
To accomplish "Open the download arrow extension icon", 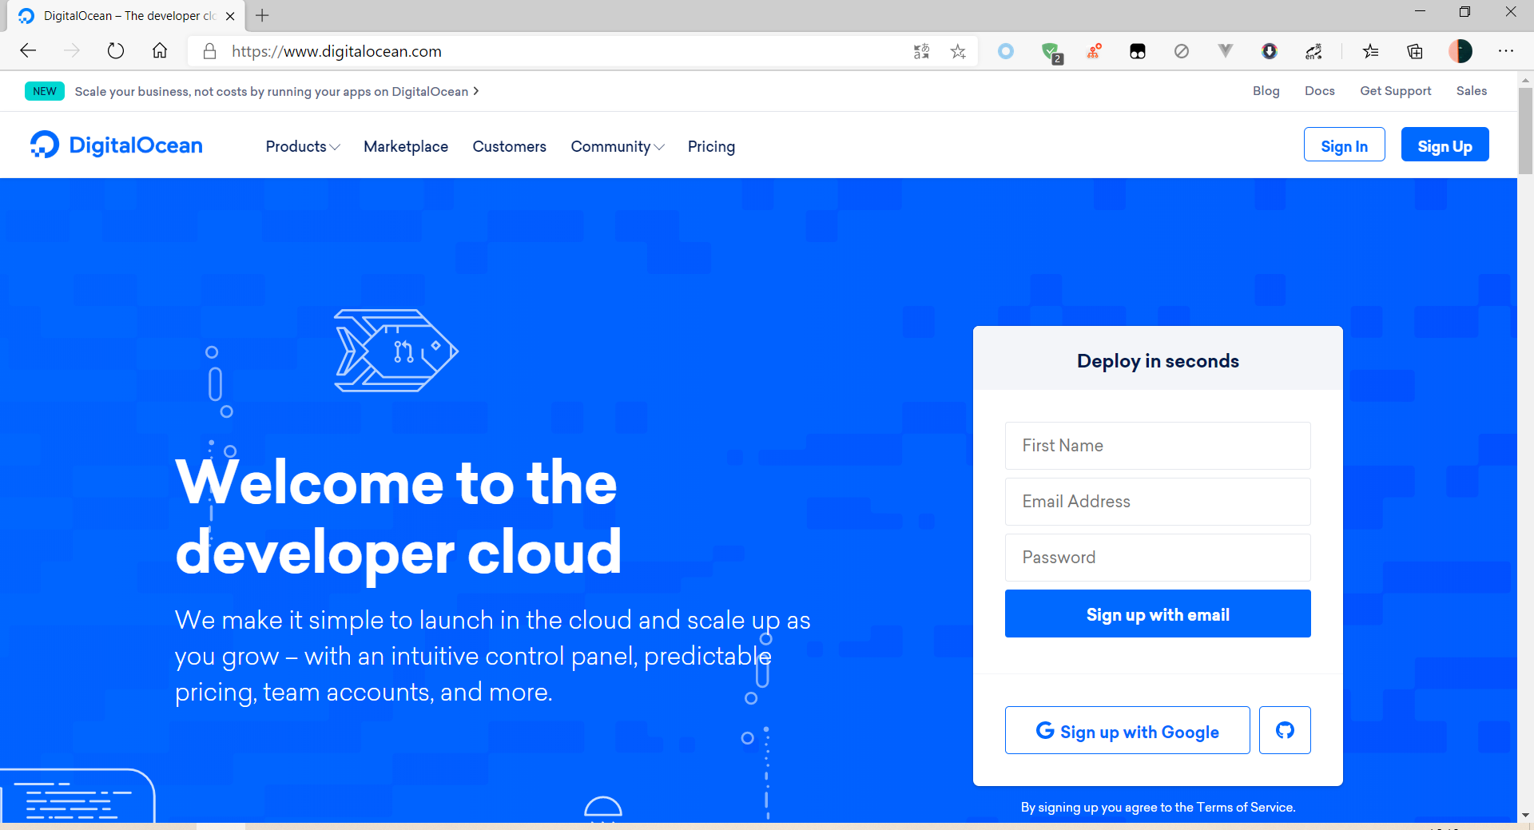I will [x=1269, y=51].
